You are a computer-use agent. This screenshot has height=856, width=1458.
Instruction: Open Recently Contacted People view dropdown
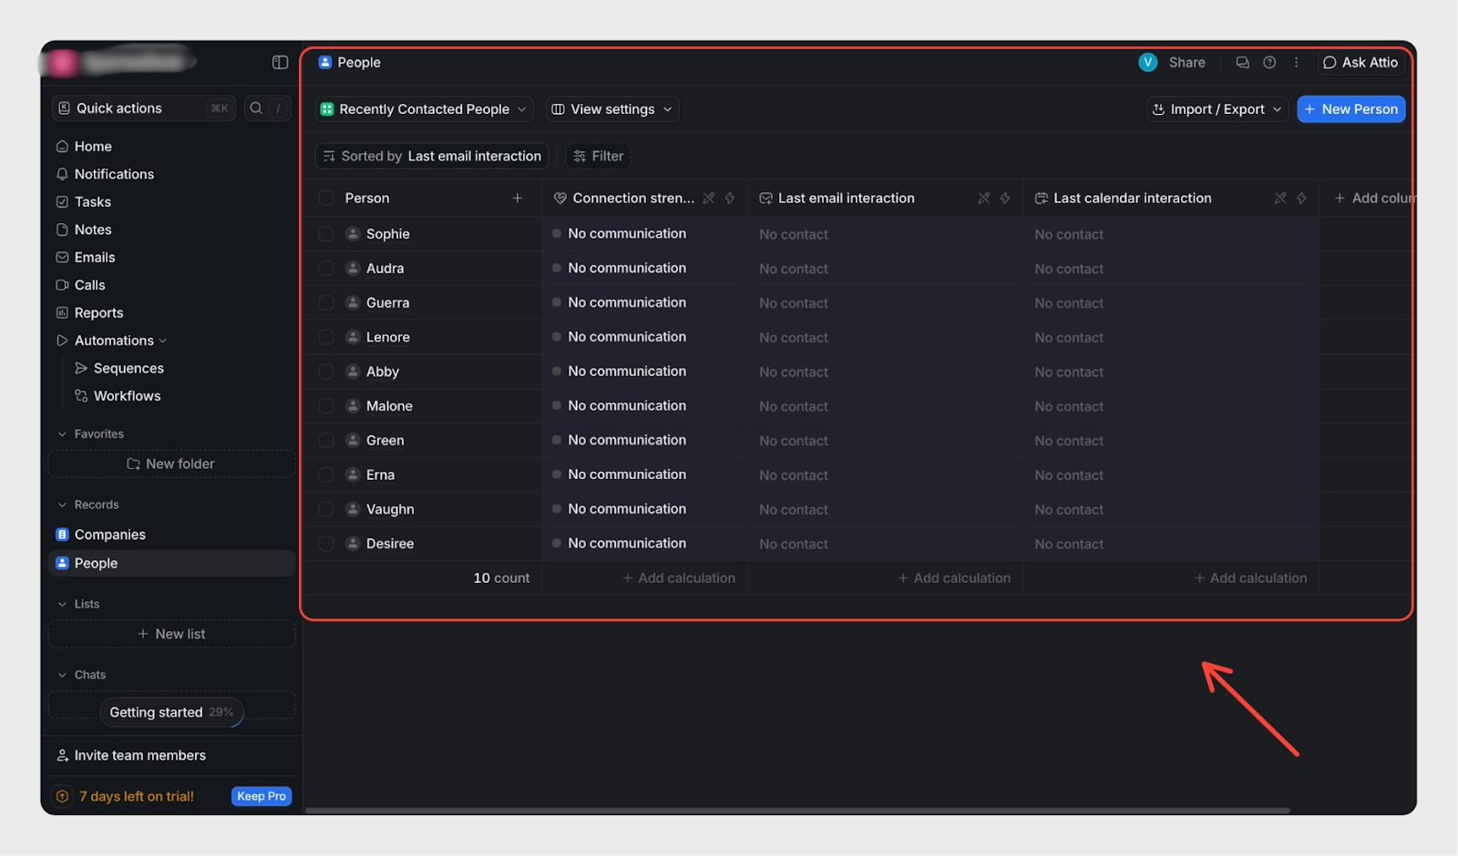(x=424, y=109)
